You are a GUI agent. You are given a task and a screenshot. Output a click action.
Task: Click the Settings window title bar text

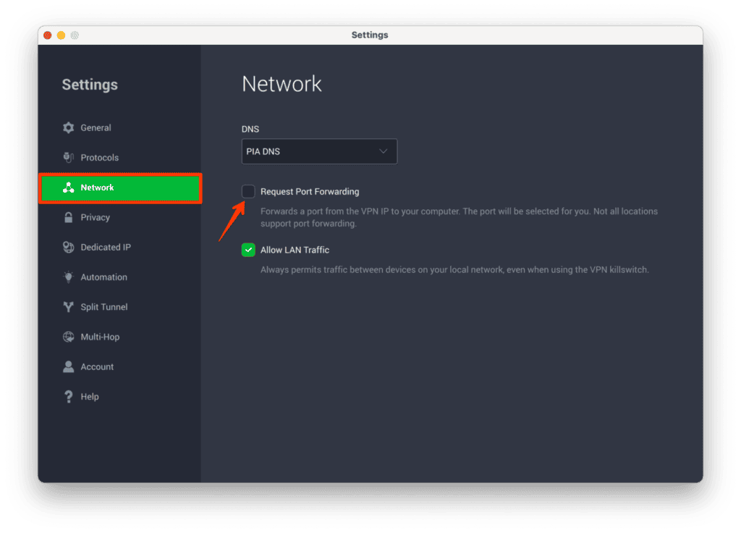(x=370, y=35)
